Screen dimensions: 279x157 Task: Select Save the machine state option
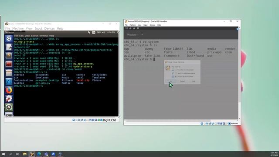184,70
